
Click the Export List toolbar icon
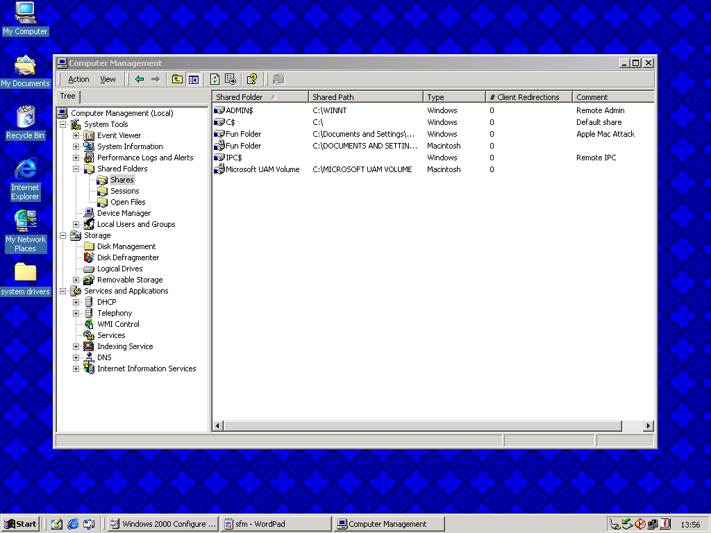[231, 79]
